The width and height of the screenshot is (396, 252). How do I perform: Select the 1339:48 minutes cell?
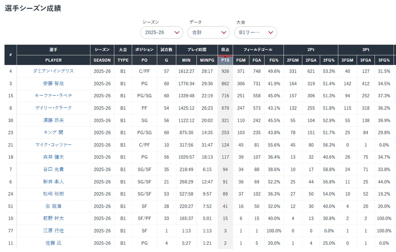click(x=186, y=96)
